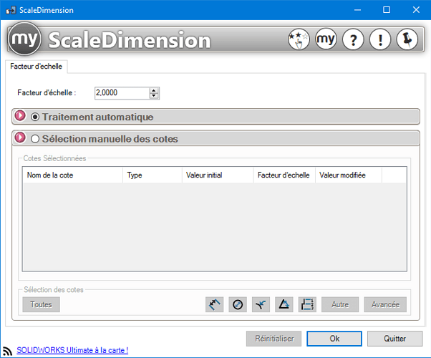
Task: Select Sélection manuelle des cotes radio
Action: pos(35,139)
